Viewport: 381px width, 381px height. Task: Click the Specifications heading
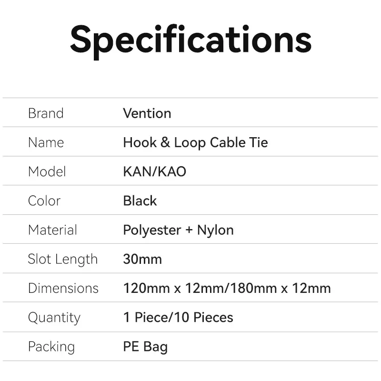(190, 39)
